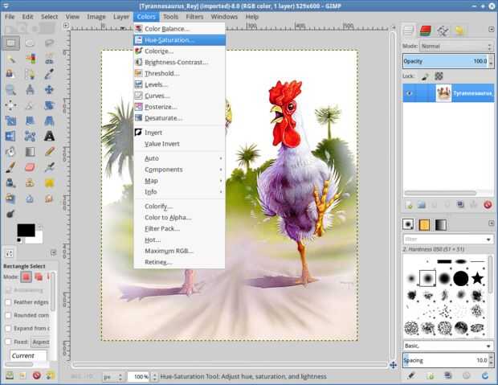The height and width of the screenshot is (385, 498).
Task: Open the Layer menu
Action: click(x=121, y=17)
